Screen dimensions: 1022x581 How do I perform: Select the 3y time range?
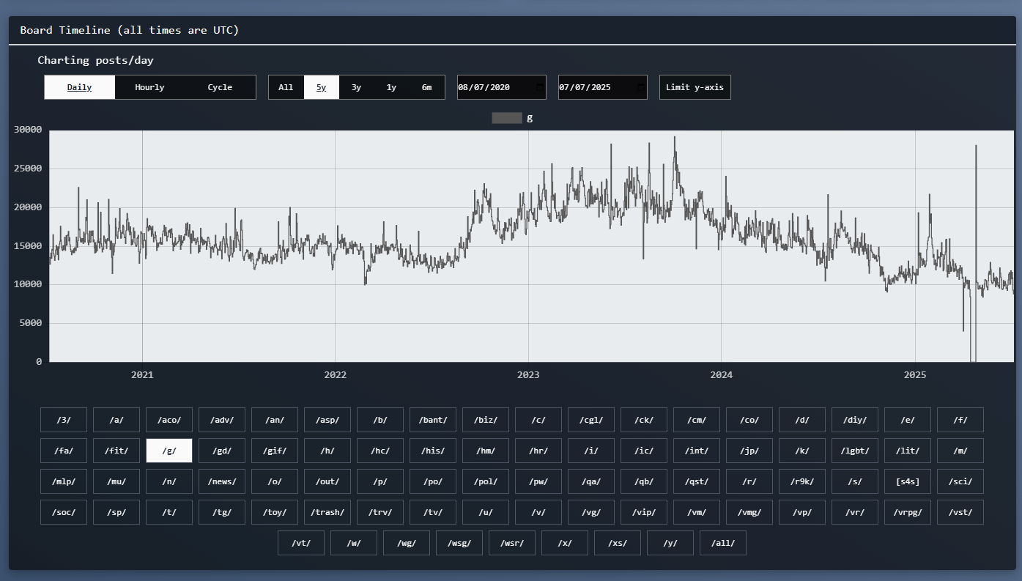[x=356, y=87]
